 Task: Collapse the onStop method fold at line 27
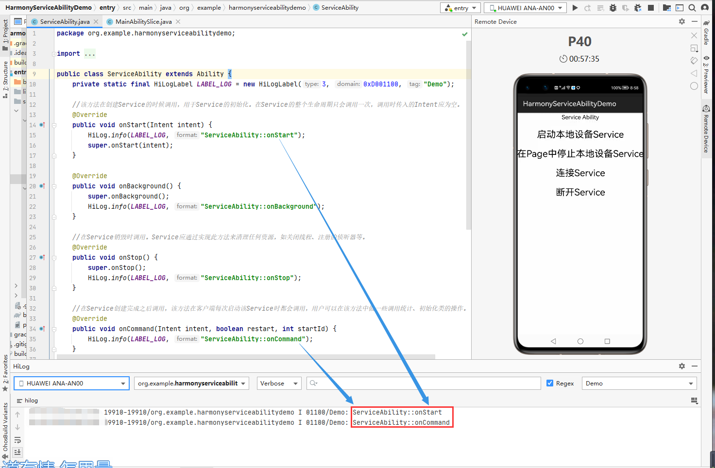pos(54,257)
